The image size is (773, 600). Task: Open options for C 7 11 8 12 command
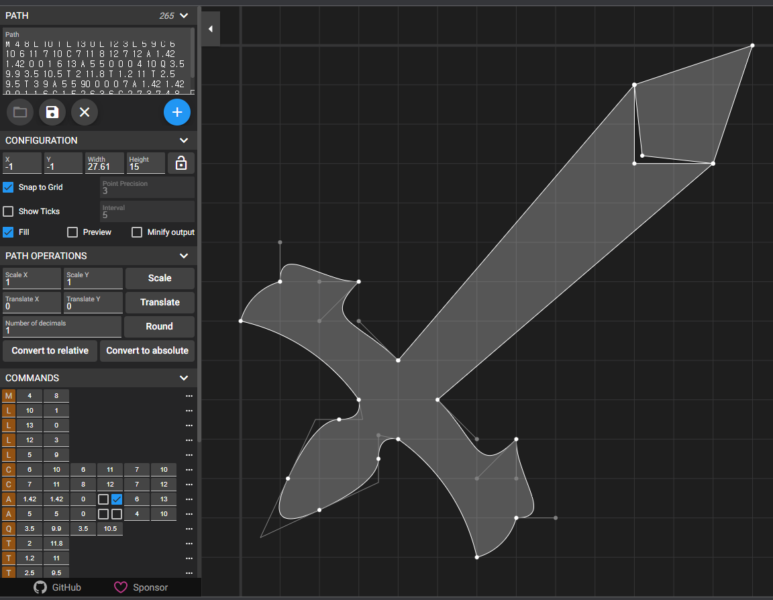(x=189, y=485)
